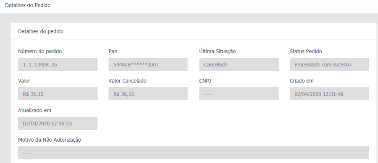
Task: Click the Última Situação label
Action: point(218,51)
